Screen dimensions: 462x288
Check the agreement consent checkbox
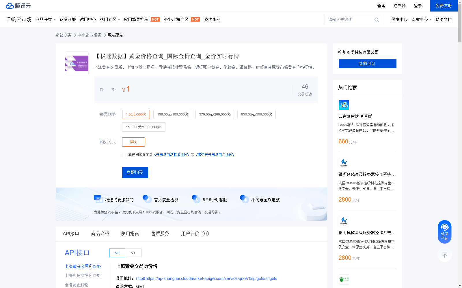(124, 155)
